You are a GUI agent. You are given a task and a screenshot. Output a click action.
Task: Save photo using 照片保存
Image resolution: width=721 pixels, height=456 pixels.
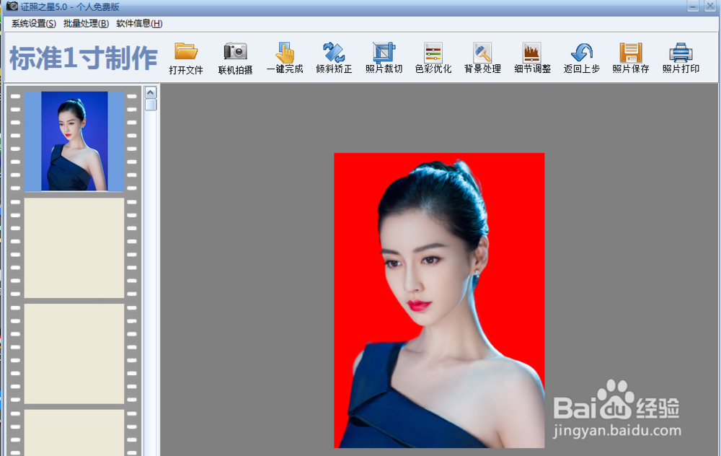(631, 58)
